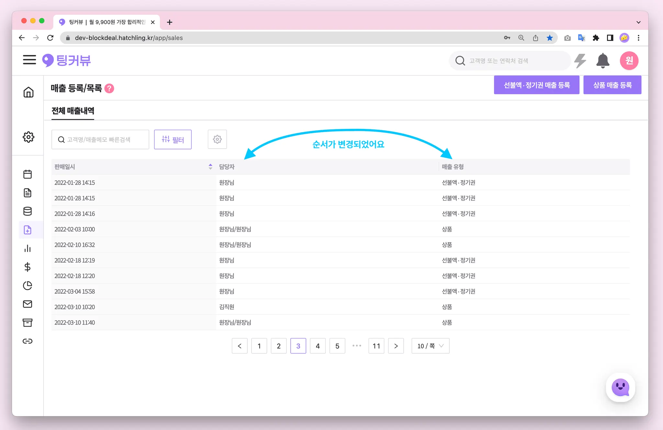
Task: Toggle sort on 판매일시 column
Action: point(210,167)
